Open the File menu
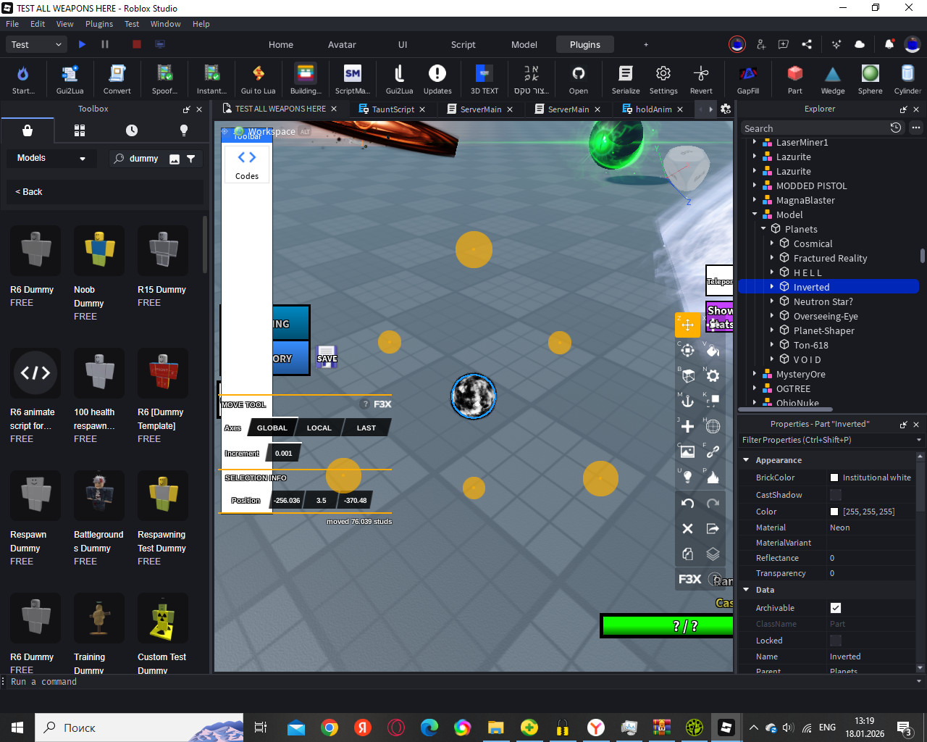This screenshot has width=927, height=742. [x=12, y=24]
